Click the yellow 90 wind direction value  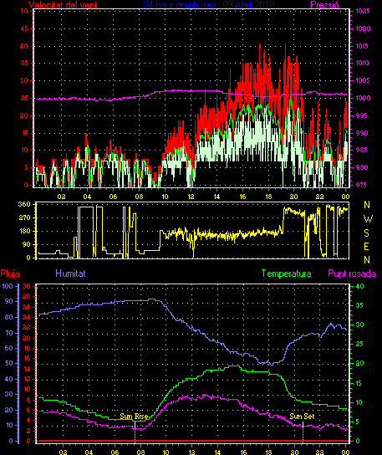pyautogui.click(x=27, y=244)
